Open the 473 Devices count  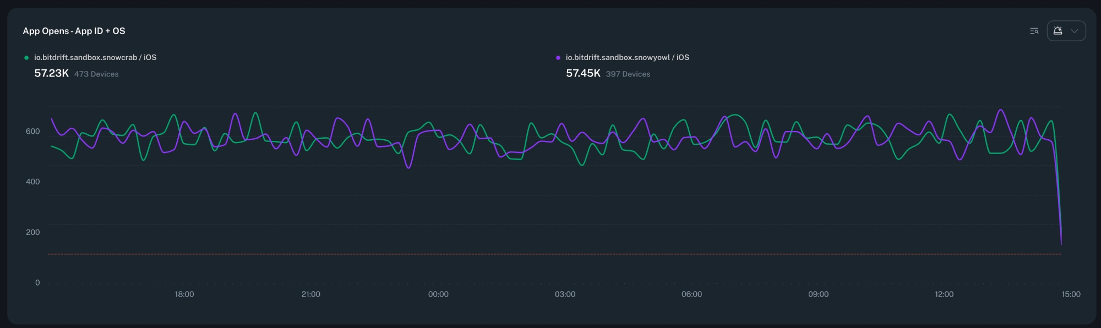point(96,74)
